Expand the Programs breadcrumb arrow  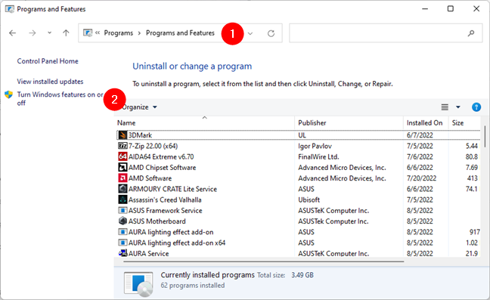pyautogui.click(x=139, y=33)
